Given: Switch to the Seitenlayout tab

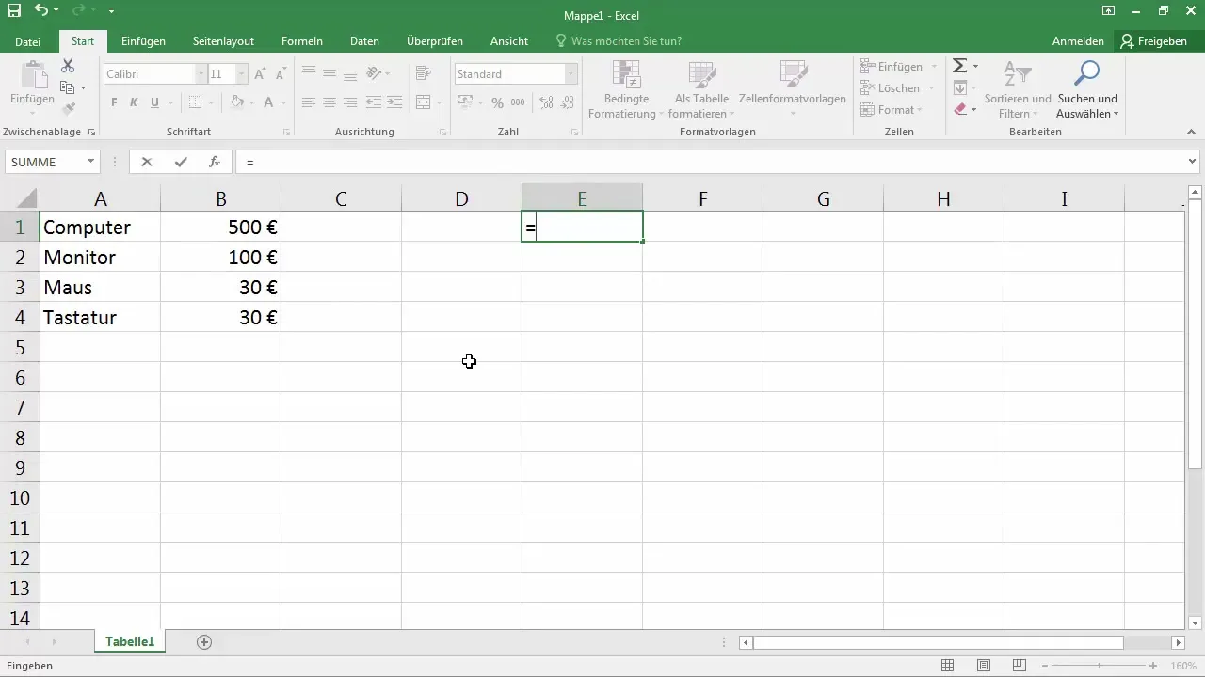Looking at the screenshot, I should (x=223, y=41).
